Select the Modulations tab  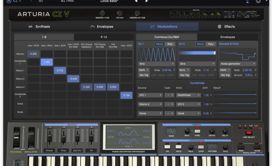click(167, 27)
